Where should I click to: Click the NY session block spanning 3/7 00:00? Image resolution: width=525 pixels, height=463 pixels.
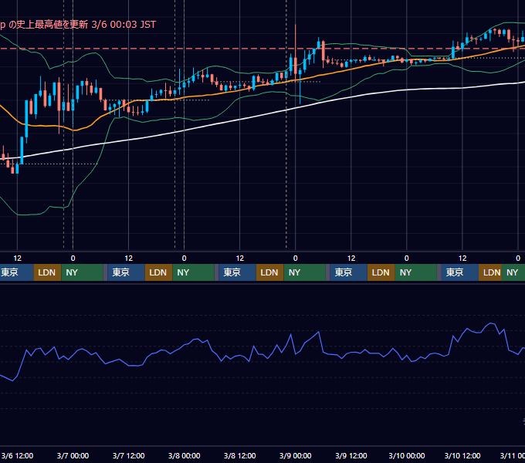[x=82, y=272]
